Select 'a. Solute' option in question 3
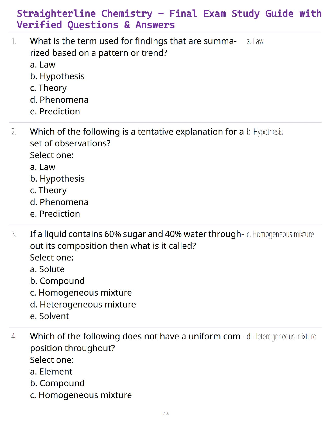 [x=47, y=269]
